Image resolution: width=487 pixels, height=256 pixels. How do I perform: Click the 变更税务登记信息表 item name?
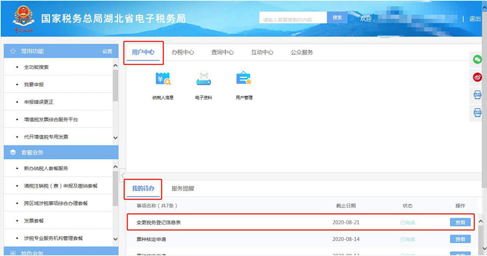[x=158, y=222]
